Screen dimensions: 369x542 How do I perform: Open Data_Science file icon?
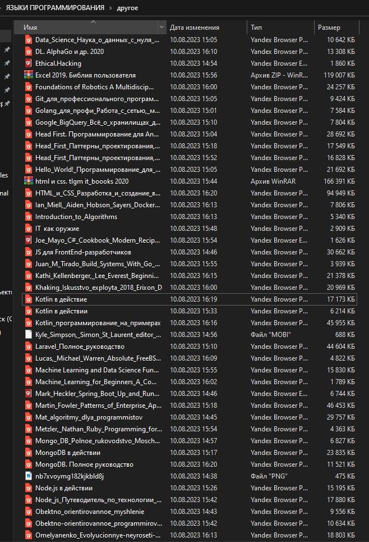click(28, 40)
